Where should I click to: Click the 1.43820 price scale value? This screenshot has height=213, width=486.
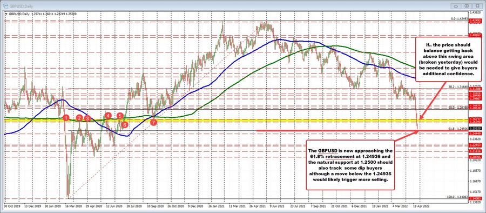(475, 12)
